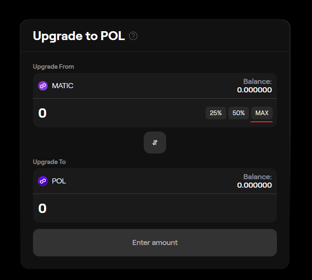Click the POL balance value 0.000000
Screen dimensions: 312x280
click(x=255, y=185)
